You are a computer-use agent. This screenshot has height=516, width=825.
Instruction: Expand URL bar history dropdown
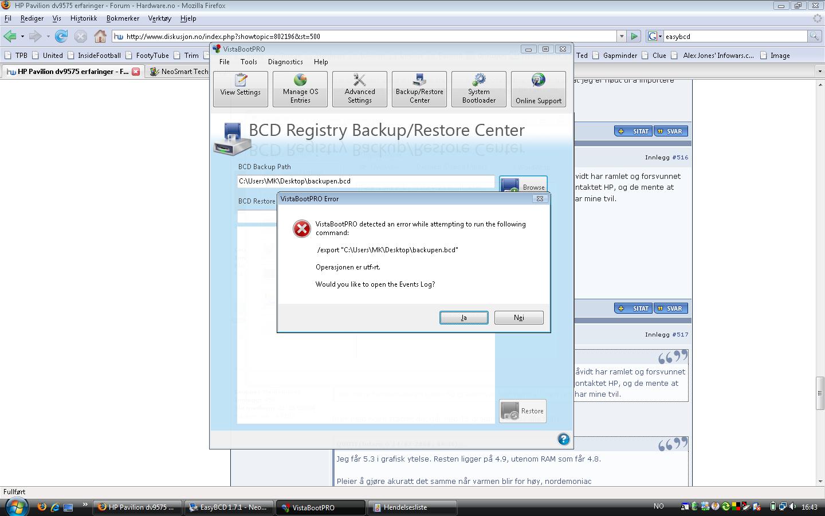point(621,36)
